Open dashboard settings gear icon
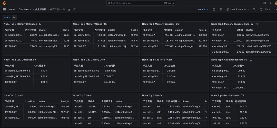The width and height of the screenshot is (277, 128). click(x=221, y=10)
